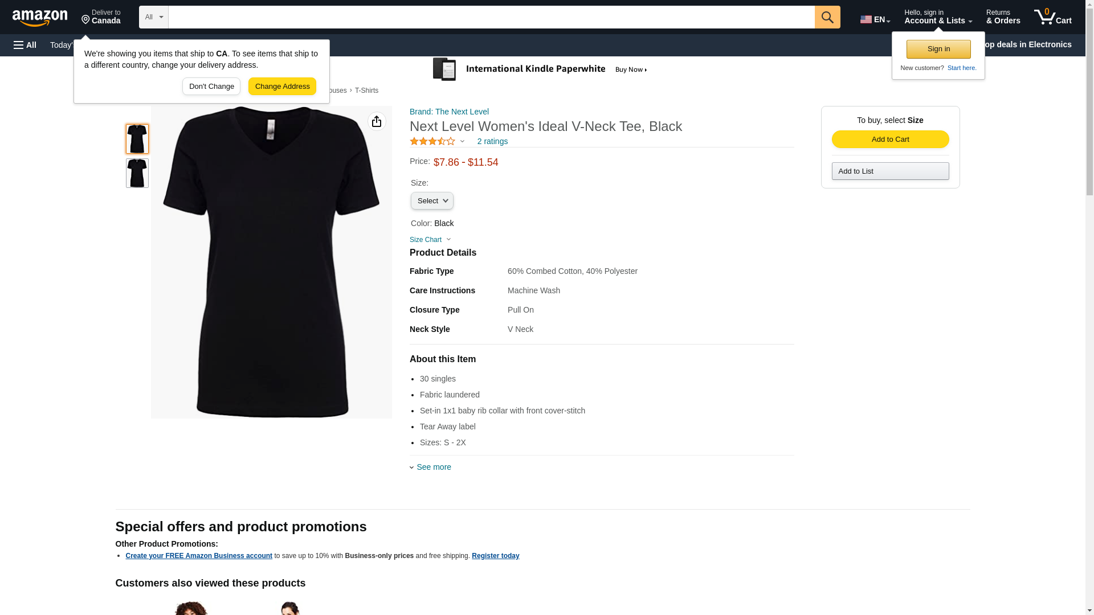Click the share icon on product image

tap(377, 121)
